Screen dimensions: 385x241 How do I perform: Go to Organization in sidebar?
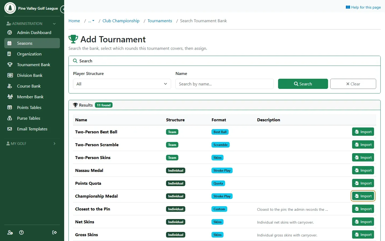click(32, 54)
